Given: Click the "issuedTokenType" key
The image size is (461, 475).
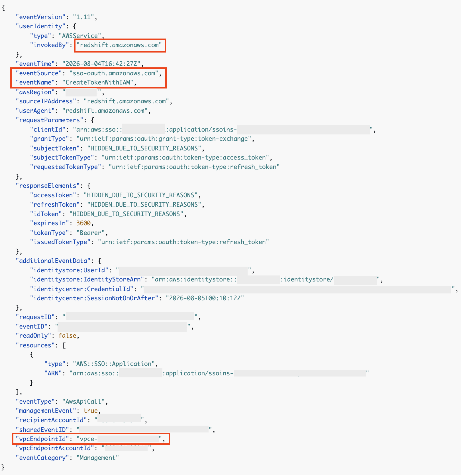Looking at the screenshot, I should 60,242.
